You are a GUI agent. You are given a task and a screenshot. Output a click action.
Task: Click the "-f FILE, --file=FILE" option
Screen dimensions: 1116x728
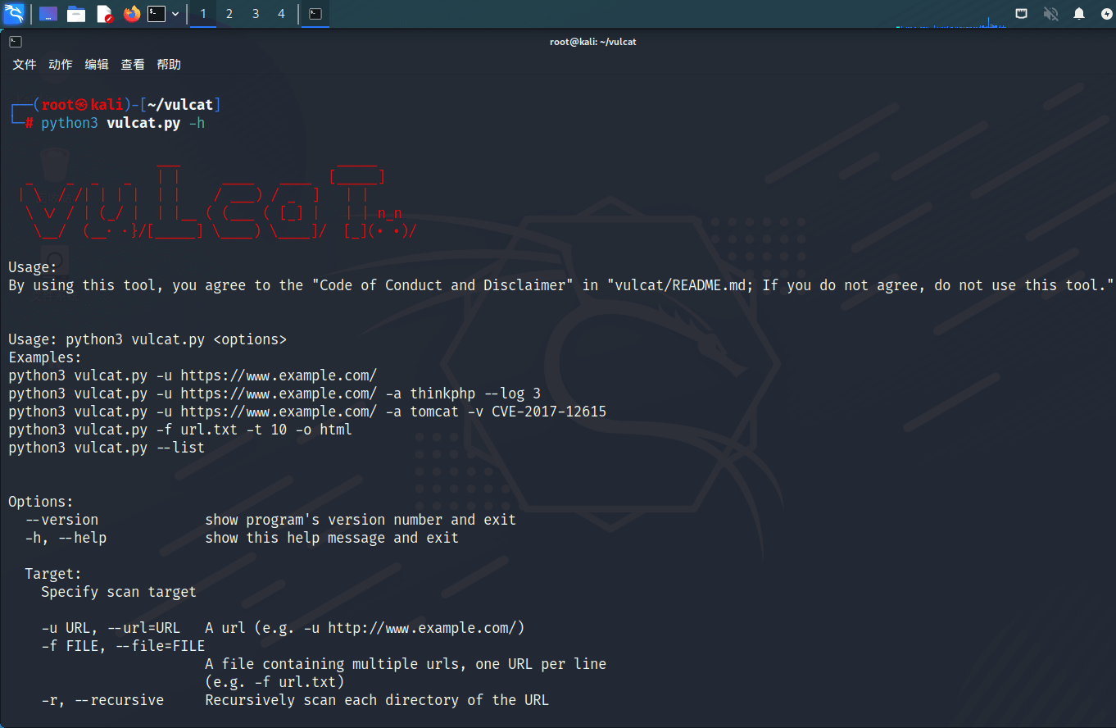coord(123,646)
